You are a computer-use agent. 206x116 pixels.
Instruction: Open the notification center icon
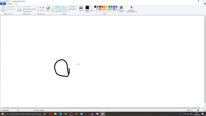[x=202, y=114]
